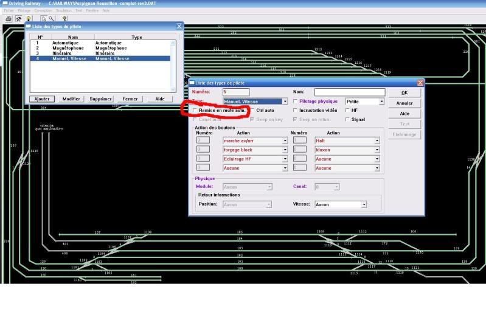
Task: Click into the Nom text field
Action: point(349,92)
